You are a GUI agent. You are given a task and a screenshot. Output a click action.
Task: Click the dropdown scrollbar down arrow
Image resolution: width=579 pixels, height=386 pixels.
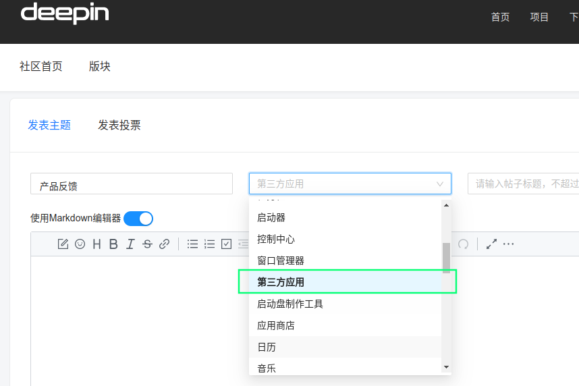447,367
